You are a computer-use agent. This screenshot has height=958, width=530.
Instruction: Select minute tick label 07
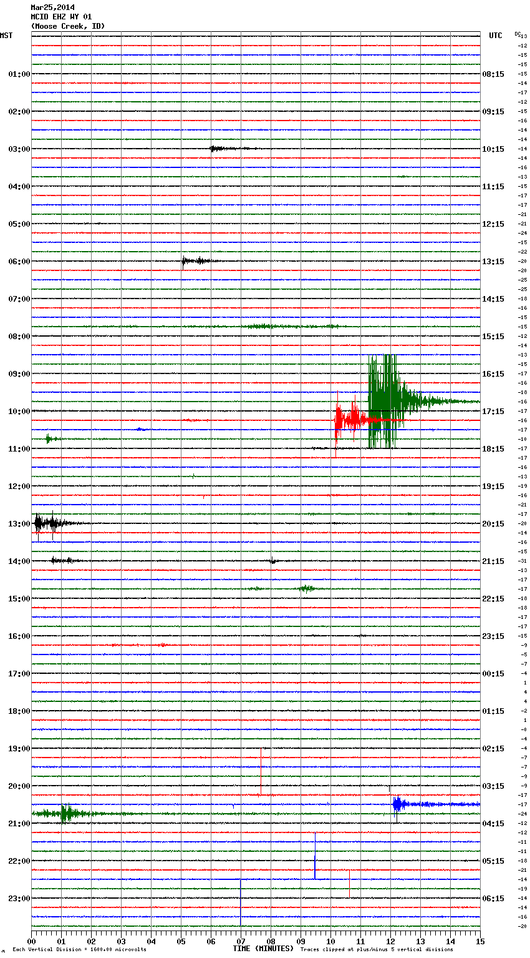(241, 941)
